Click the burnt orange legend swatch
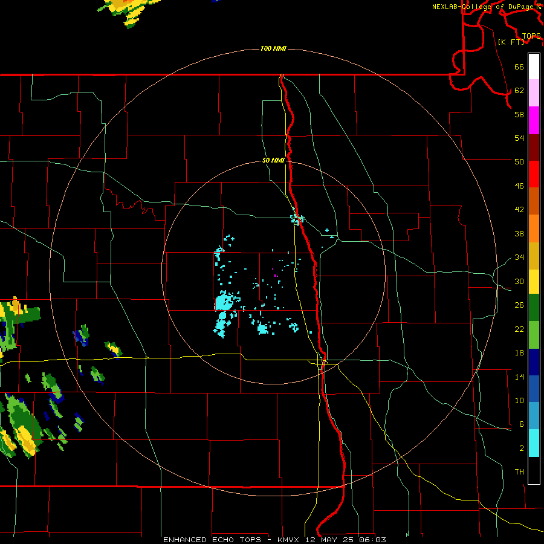 pos(534,201)
